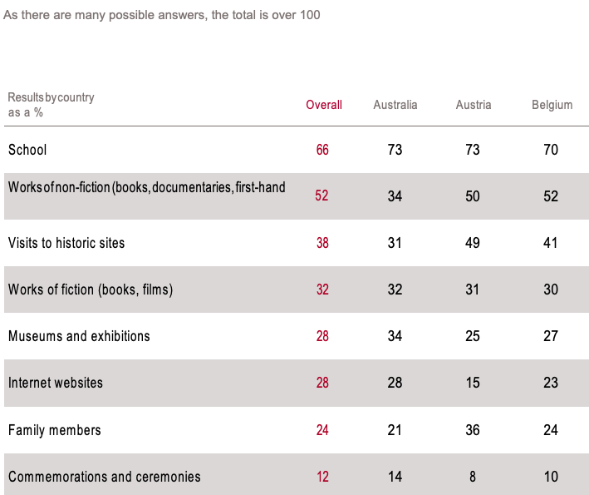Click the Australia column header

[x=395, y=105]
